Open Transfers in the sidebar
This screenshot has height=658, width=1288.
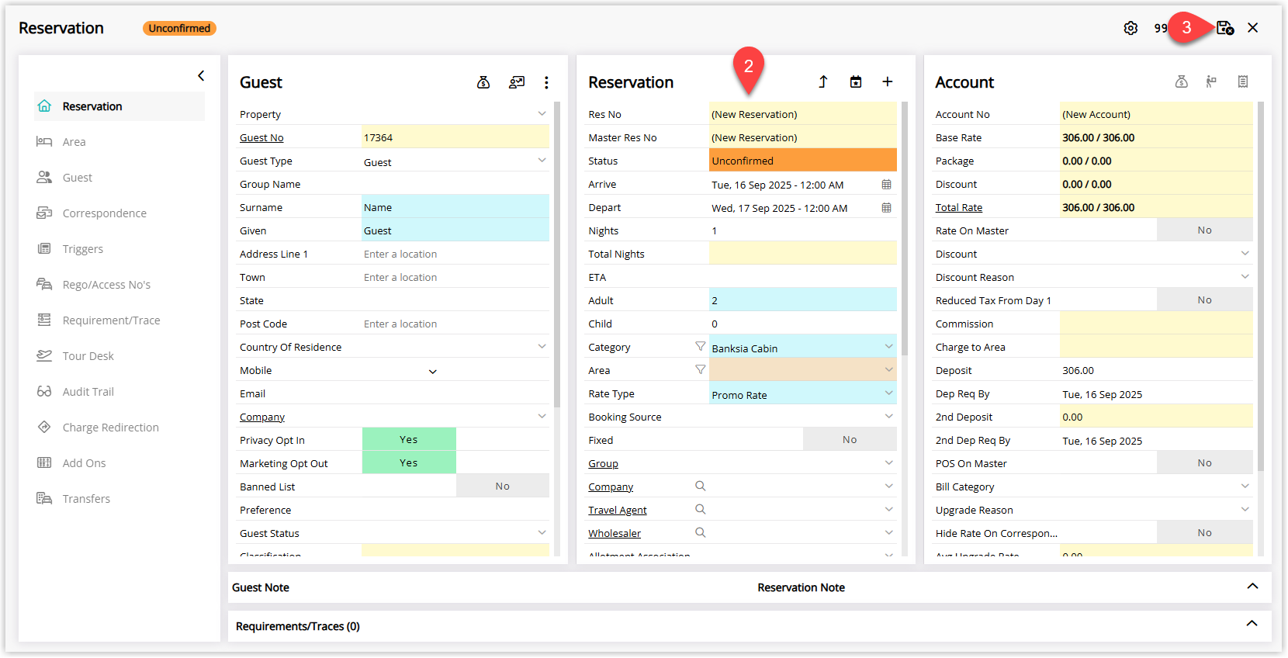coord(119,499)
